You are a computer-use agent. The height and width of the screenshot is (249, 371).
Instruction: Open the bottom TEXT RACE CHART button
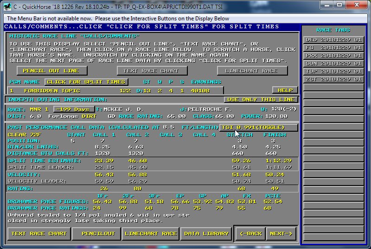[39, 234]
